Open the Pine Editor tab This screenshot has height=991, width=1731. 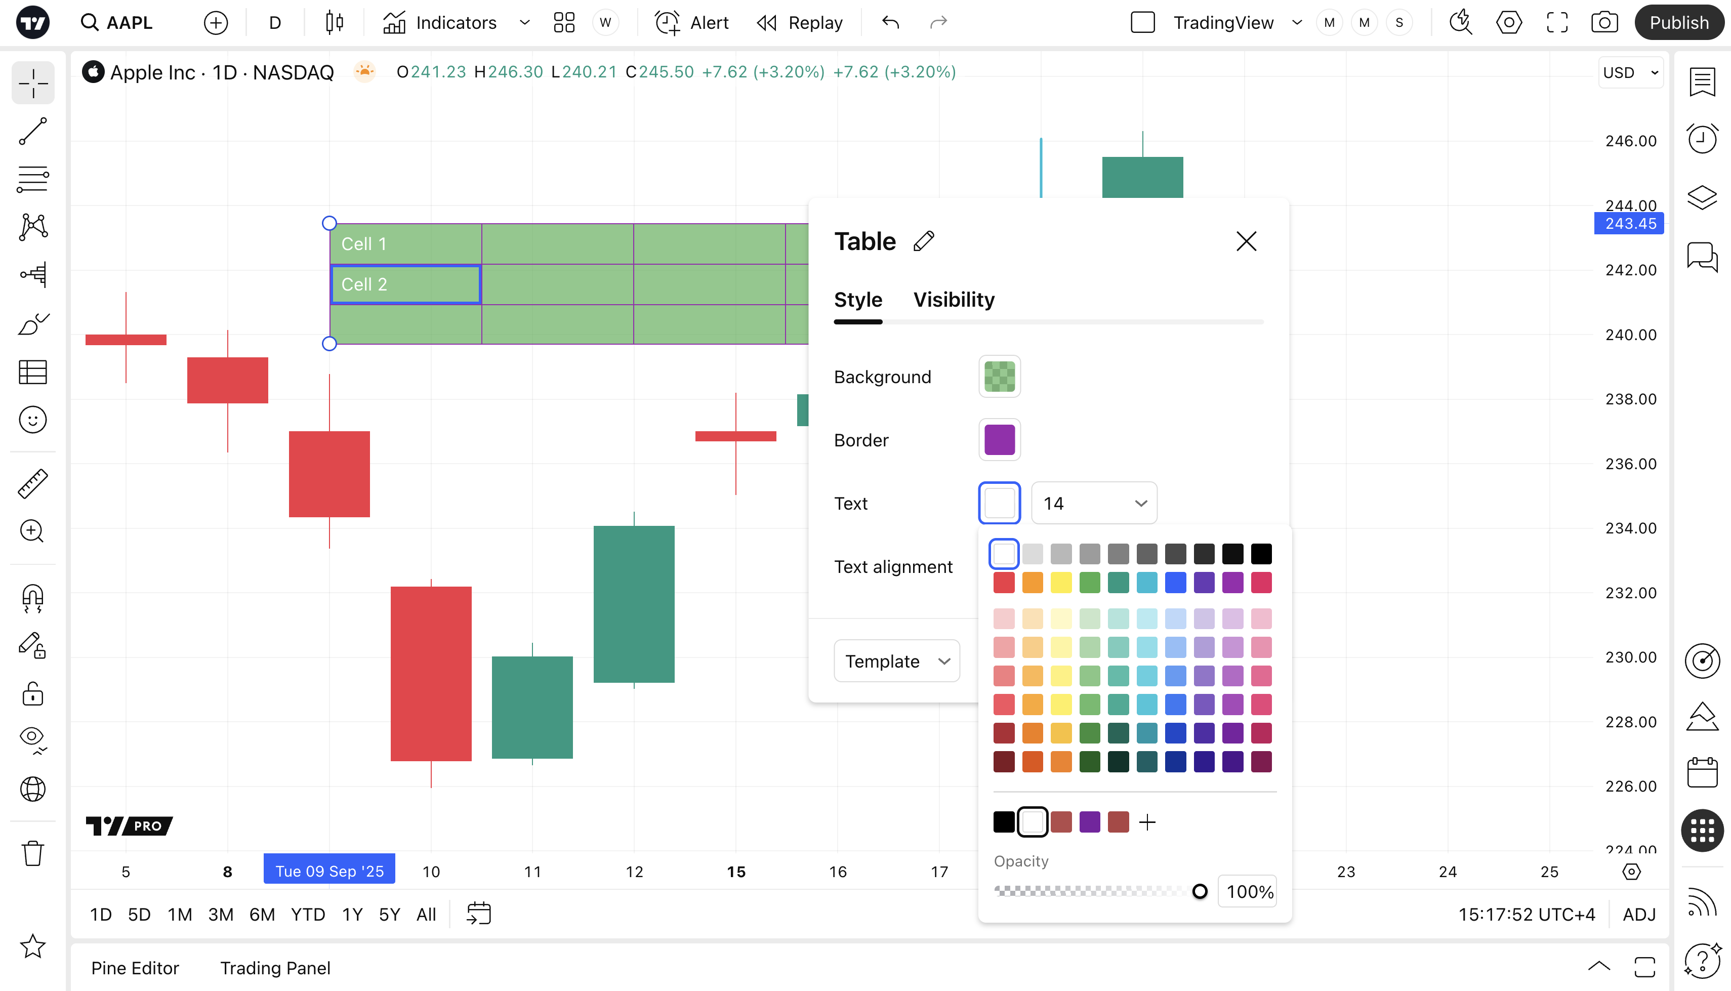click(135, 967)
